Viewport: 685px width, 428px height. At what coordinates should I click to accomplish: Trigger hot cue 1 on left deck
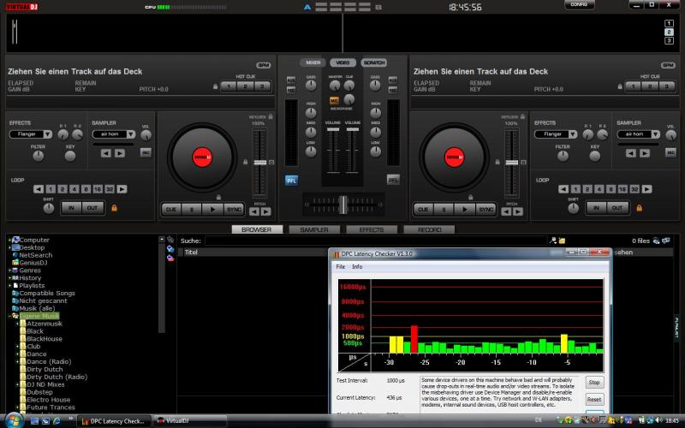(229, 86)
